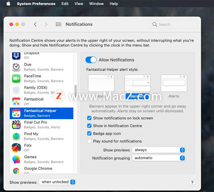Screen dimensions: 214x192
Task: Open the Apple menu icon
Action: coord(8,4)
